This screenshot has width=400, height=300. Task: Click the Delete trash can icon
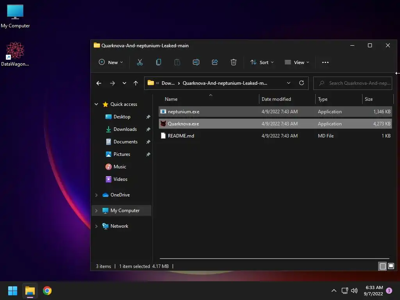click(234, 62)
